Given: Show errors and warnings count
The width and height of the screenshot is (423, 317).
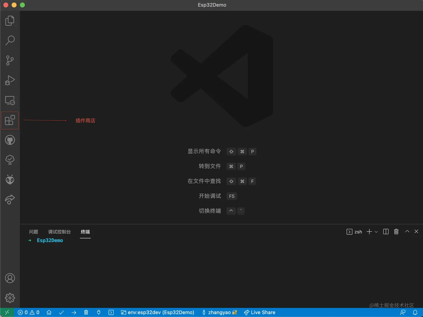Looking at the screenshot, I should [29, 313].
